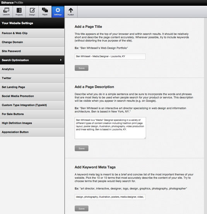Click the Add Keyword Meta Tags heading

pos(95,167)
